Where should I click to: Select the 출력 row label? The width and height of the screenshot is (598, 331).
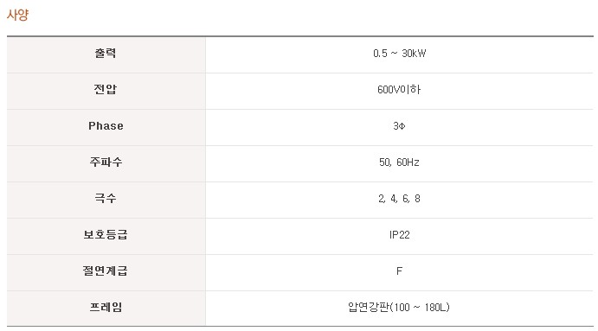106,54
